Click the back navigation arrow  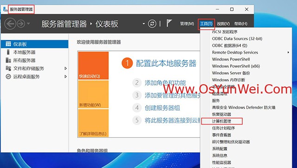(x=10, y=24)
